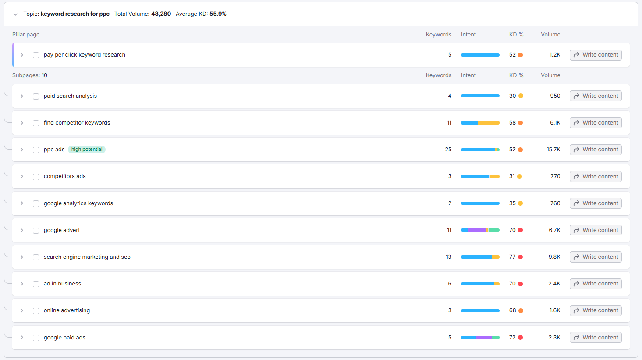Click the Volume header in Subpages section
Image resolution: width=642 pixels, height=360 pixels.
point(550,75)
